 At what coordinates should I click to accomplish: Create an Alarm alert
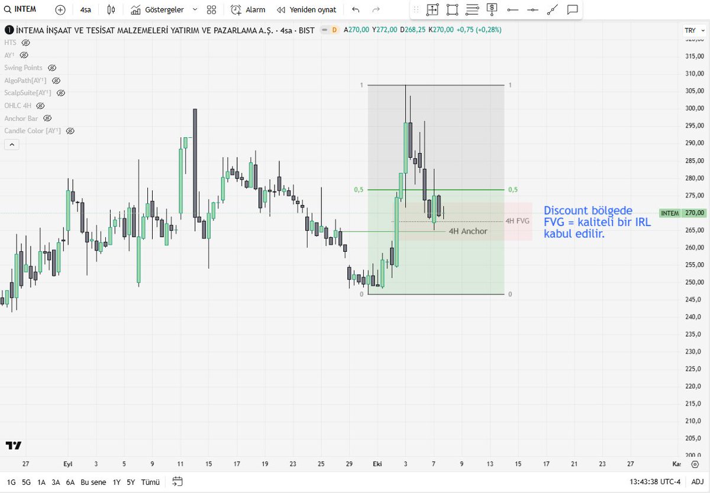click(248, 9)
